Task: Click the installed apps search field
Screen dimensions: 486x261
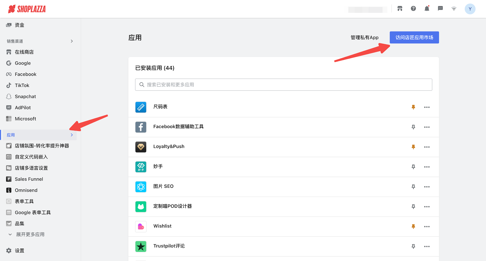Action: click(283, 85)
